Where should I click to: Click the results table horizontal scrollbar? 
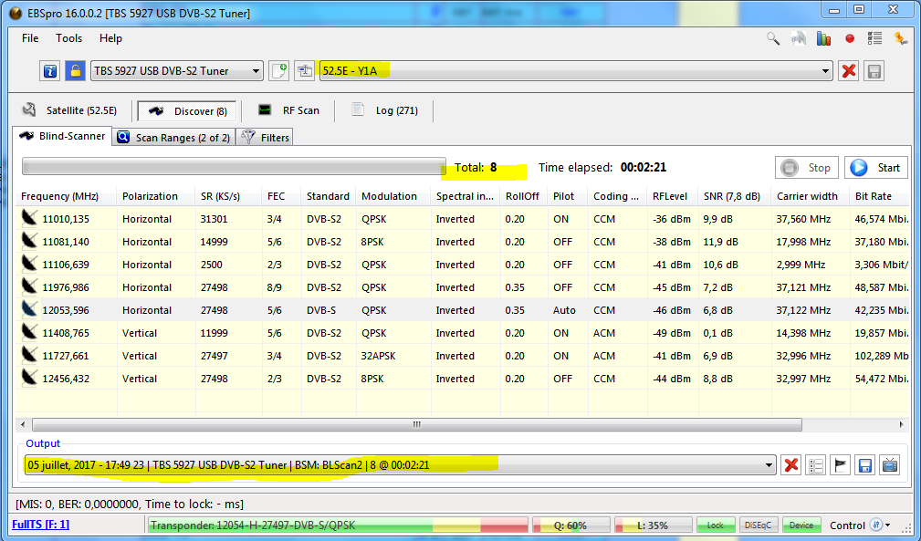pos(415,425)
